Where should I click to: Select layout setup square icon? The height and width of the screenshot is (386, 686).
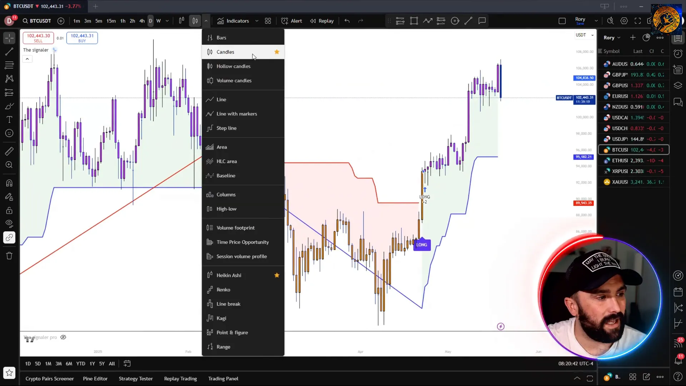click(562, 21)
